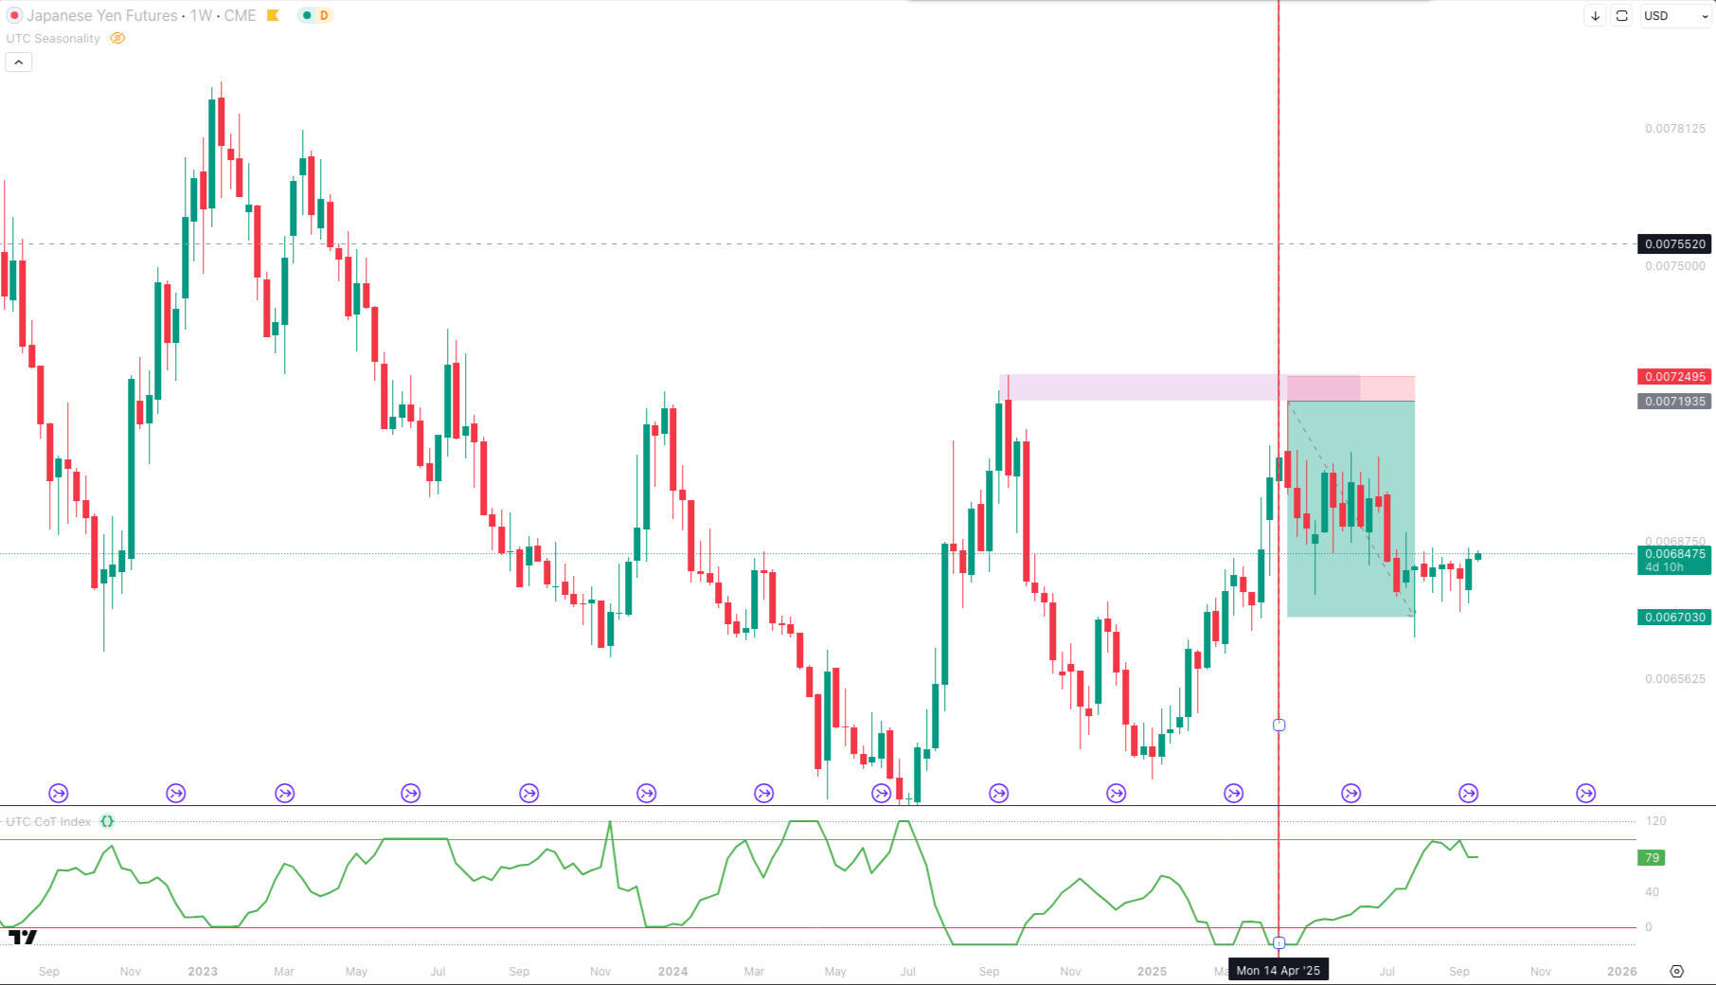The image size is (1716, 985).
Task: Click the last purple contract-roll marker near Nov
Action: [1585, 793]
